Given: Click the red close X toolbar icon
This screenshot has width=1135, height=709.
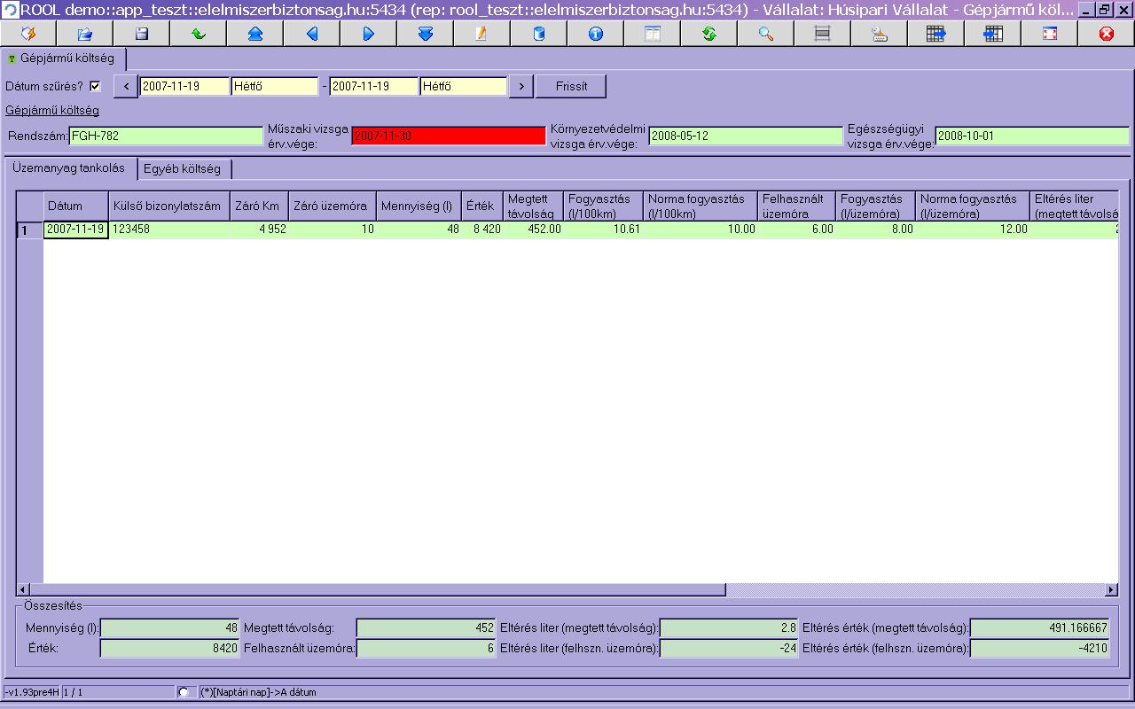Looking at the screenshot, I should 1107,34.
